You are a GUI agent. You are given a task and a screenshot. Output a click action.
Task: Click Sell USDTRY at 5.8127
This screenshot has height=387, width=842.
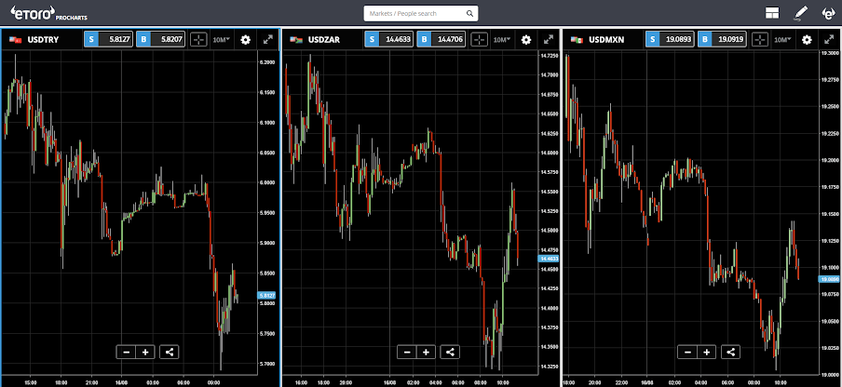coord(107,39)
